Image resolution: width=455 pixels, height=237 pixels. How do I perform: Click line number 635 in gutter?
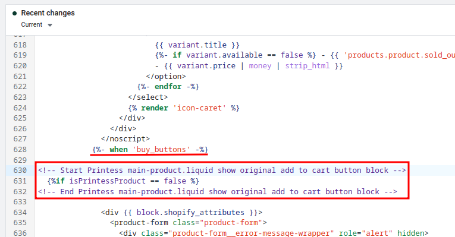pyautogui.click(x=20, y=223)
